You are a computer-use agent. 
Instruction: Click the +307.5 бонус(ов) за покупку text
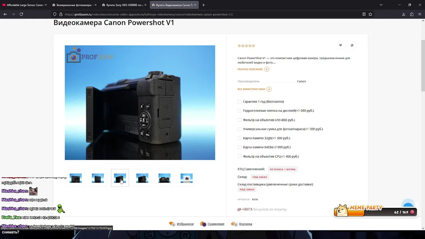[x=264, y=209]
